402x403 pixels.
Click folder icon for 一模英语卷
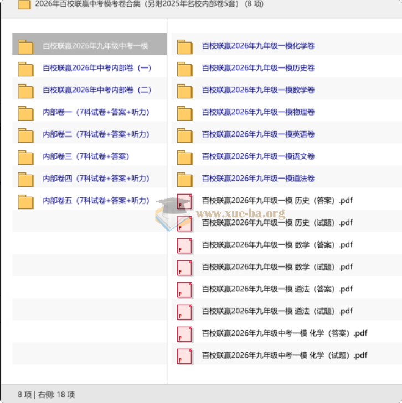click(x=184, y=135)
